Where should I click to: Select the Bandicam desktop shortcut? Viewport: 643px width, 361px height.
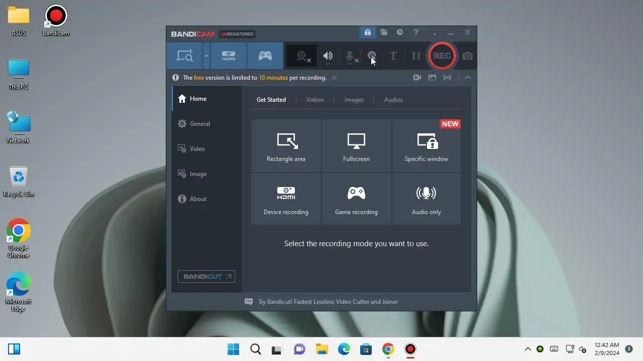[x=56, y=21]
